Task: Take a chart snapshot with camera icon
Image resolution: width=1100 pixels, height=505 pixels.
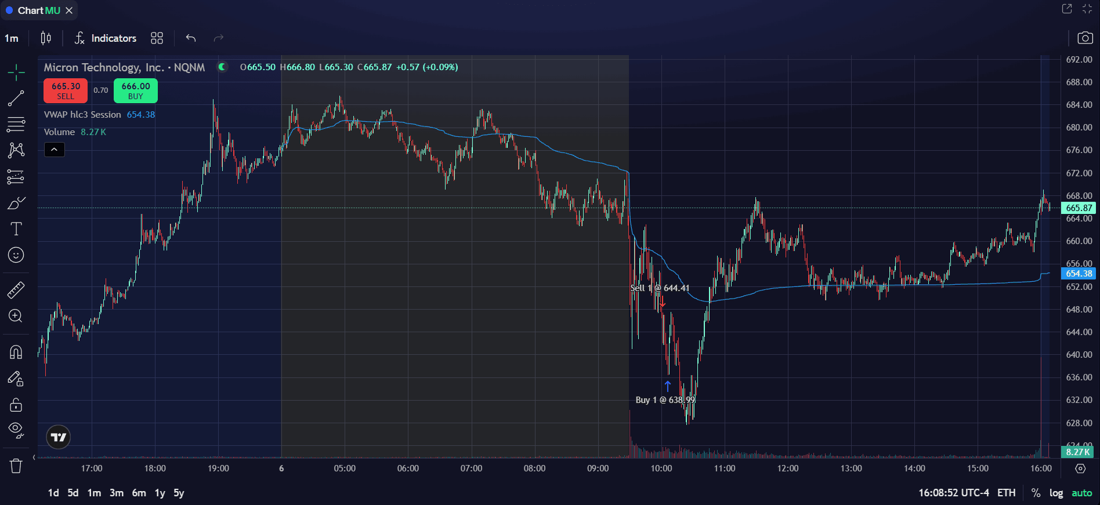Action: [x=1085, y=38]
